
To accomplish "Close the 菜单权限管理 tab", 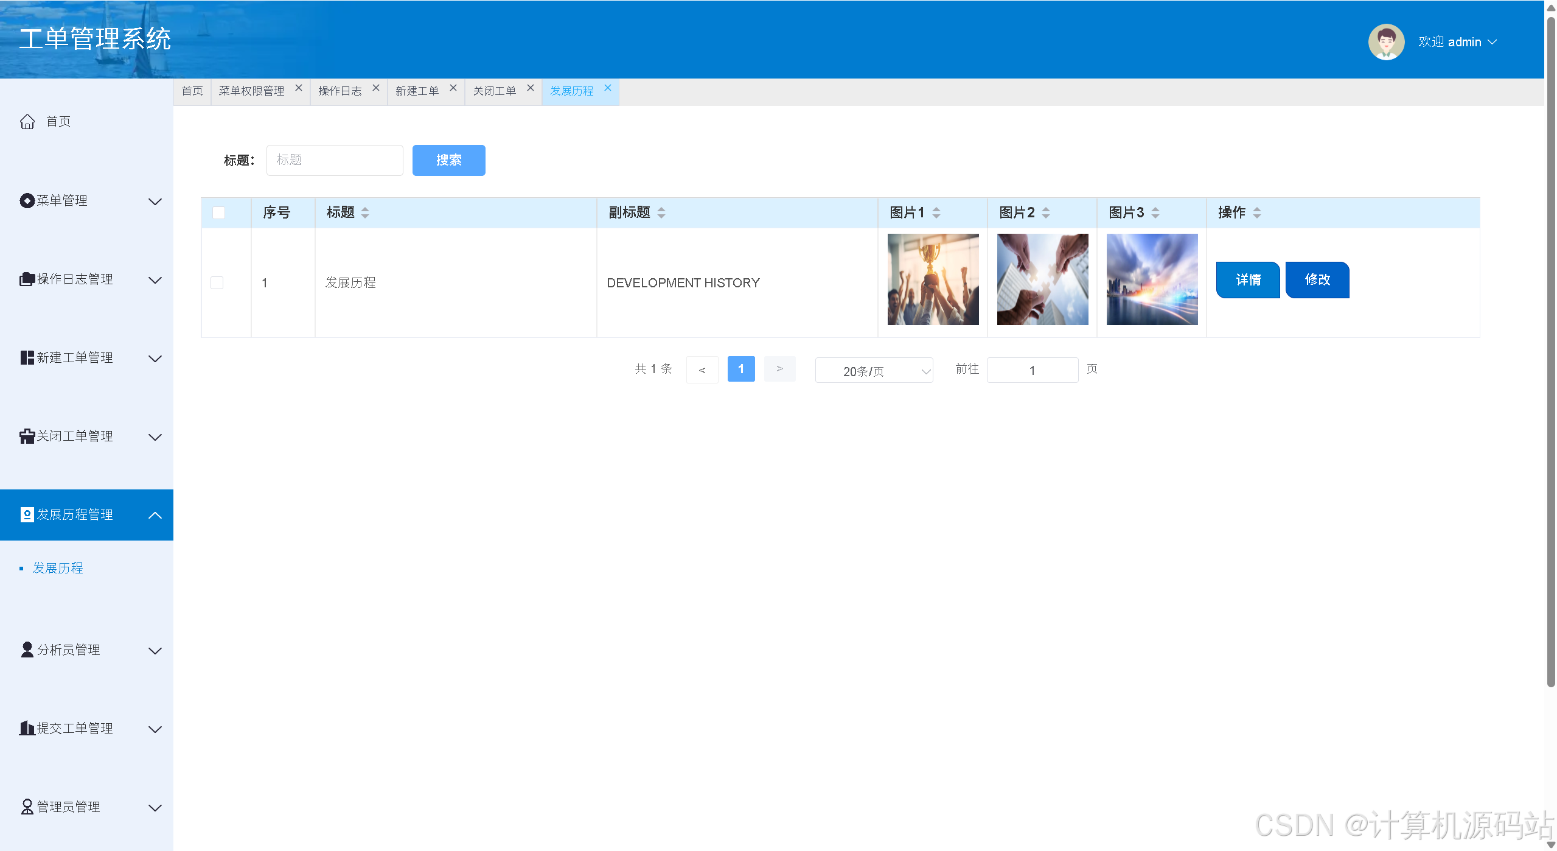I will click(x=299, y=88).
